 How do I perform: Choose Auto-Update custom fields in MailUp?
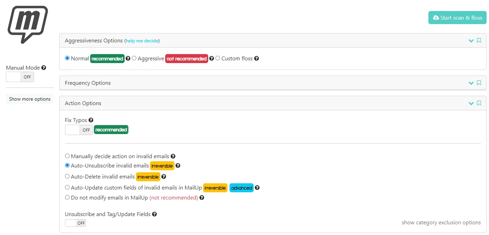(x=67, y=187)
